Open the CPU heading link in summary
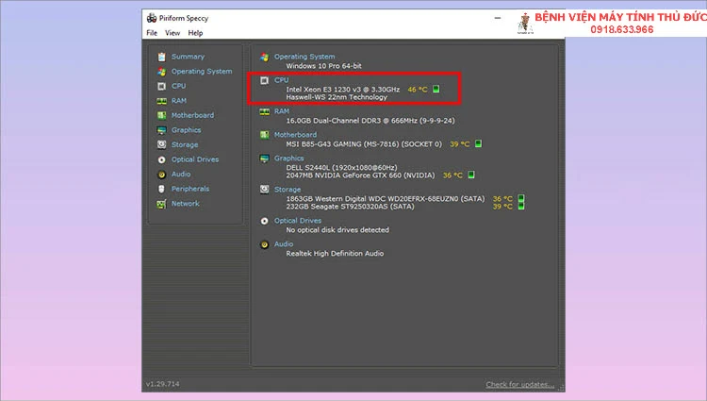The image size is (707, 401). (x=281, y=80)
